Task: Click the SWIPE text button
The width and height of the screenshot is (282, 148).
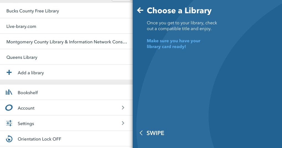Action: point(155,133)
